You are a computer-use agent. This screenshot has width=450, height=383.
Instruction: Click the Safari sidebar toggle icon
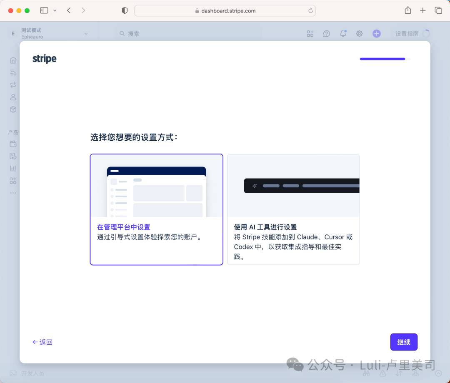[44, 10]
